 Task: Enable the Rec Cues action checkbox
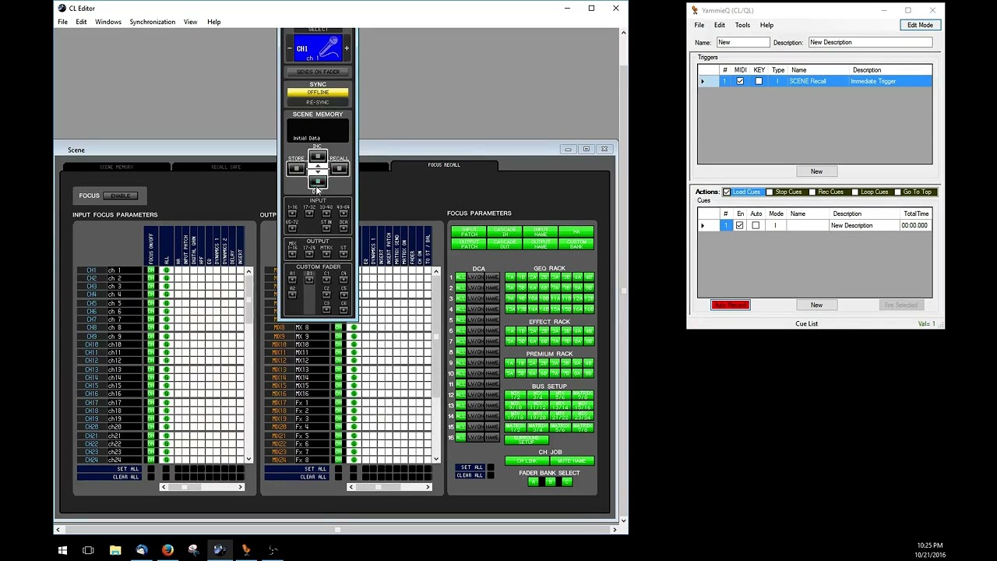812,192
